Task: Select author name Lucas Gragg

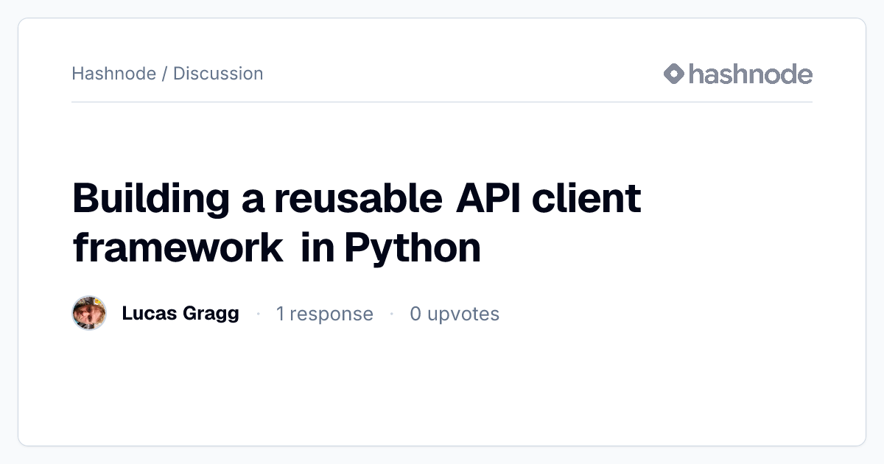Action: tap(180, 314)
